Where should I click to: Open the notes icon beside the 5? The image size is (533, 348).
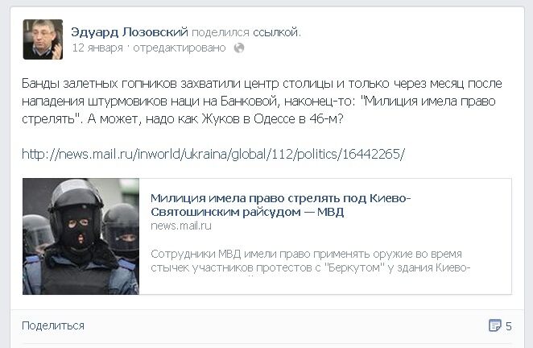(x=494, y=325)
